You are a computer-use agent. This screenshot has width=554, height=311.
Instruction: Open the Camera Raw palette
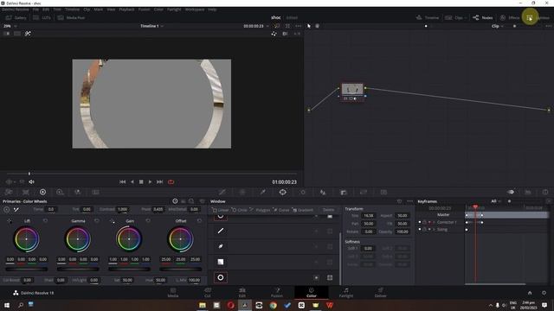coord(9,192)
